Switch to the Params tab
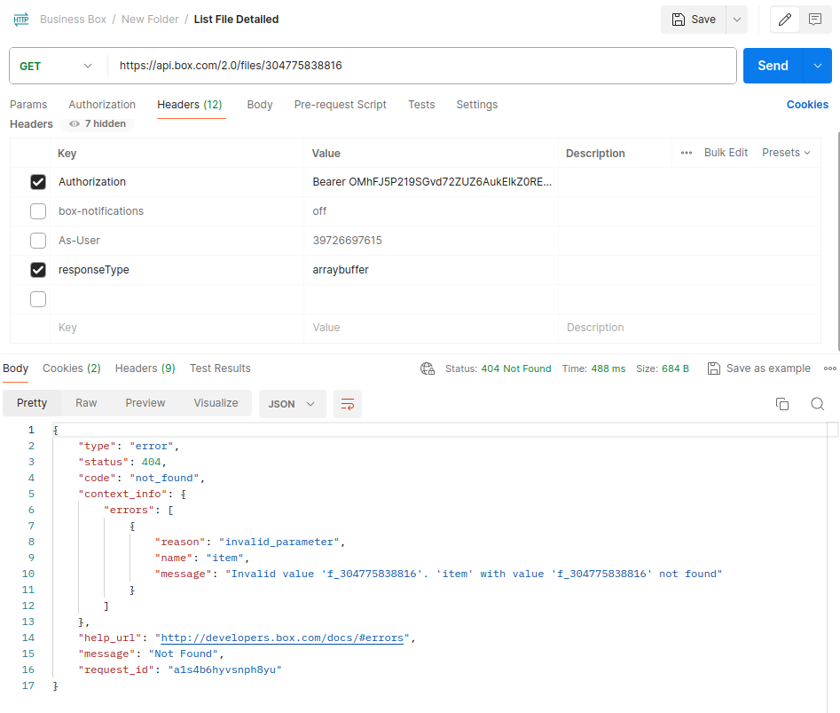Screen dimensions: 840x713 click(28, 105)
